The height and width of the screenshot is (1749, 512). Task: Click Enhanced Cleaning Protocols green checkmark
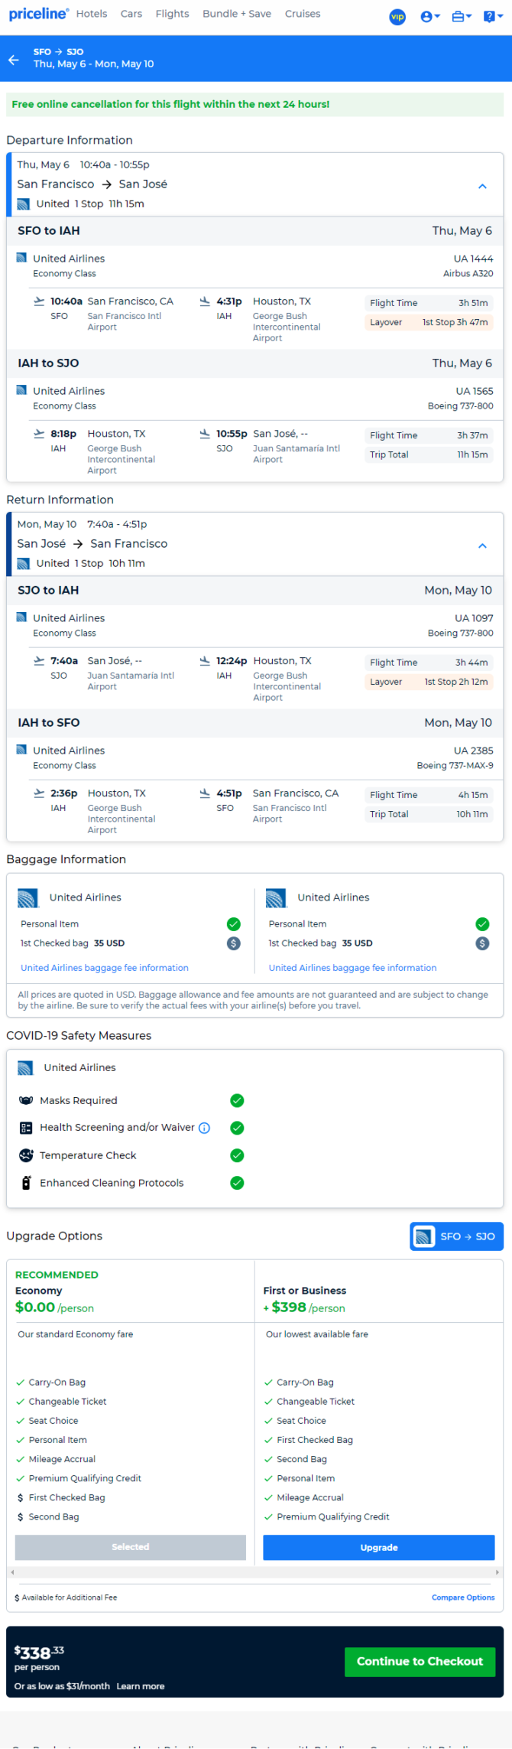point(237,1183)
